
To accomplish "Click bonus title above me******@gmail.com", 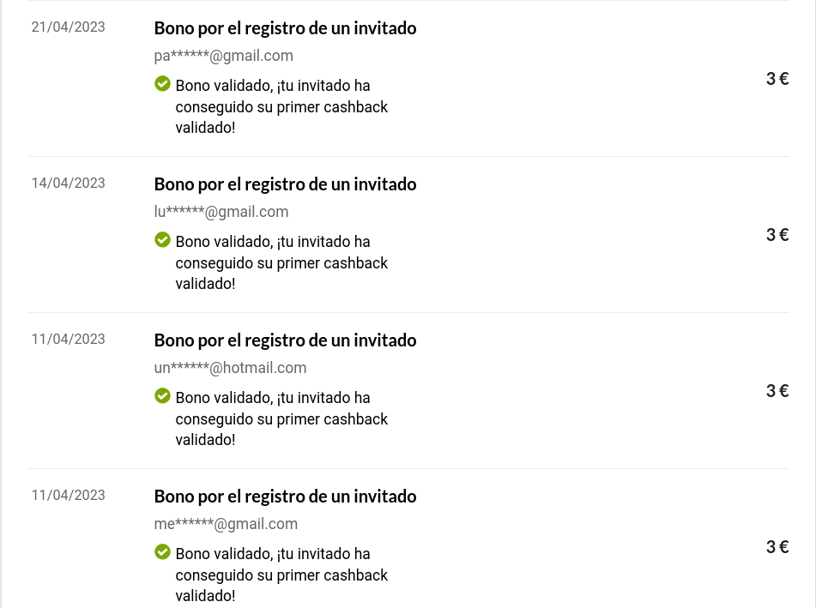I will point(285,496).
